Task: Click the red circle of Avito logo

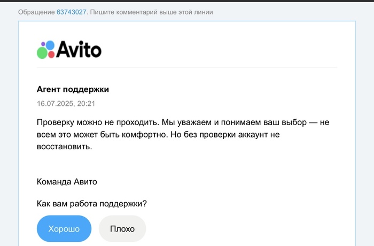Action: [51, 53]
